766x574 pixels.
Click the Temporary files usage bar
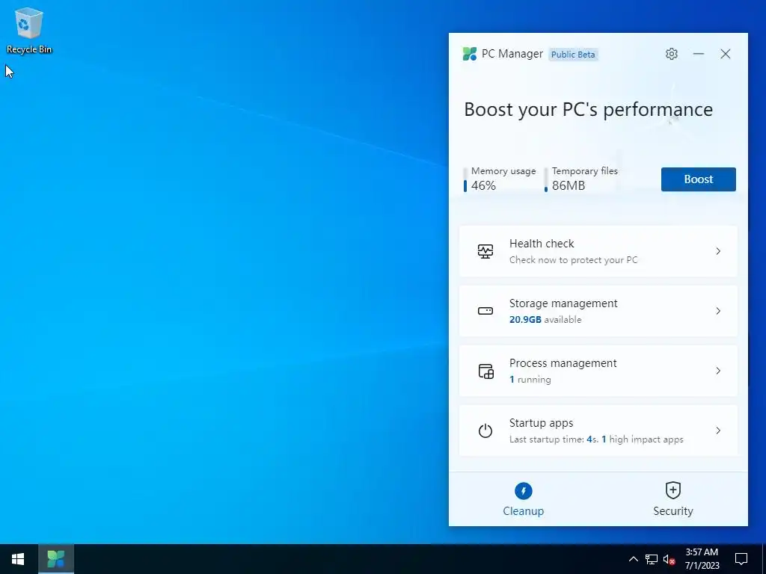545,179
